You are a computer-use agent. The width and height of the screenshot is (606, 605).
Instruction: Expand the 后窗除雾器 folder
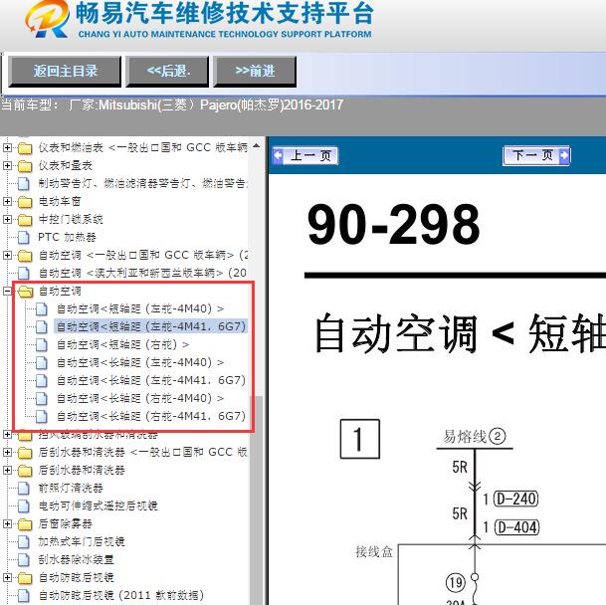pos(7,523)
